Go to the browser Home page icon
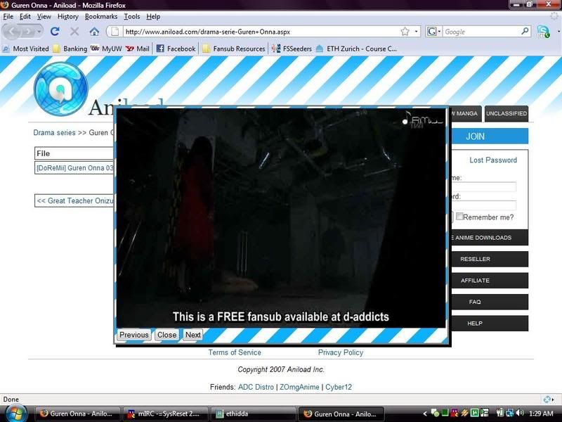Viewport: 562px width, 422px height. (94, 32)
